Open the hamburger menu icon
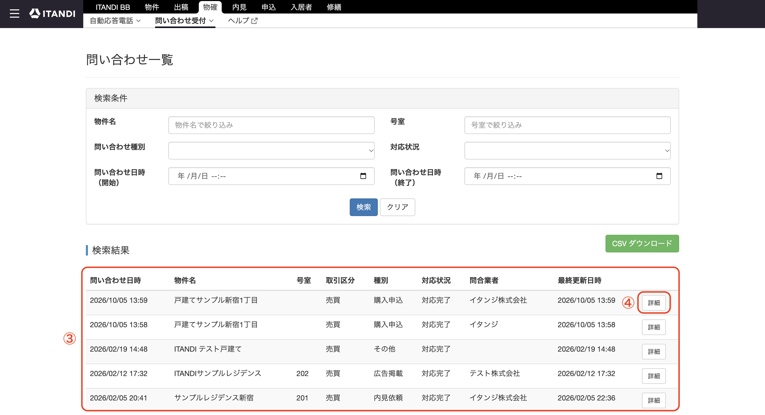The image size is (765, 415). (14, 14)
